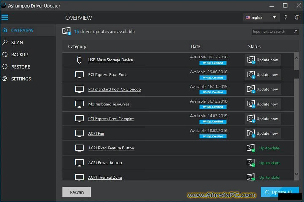Viewport: 304px width, 202px height.
Task: Click the monitor icon for PCI standard host CPU bridge
Action: point(79,90)
